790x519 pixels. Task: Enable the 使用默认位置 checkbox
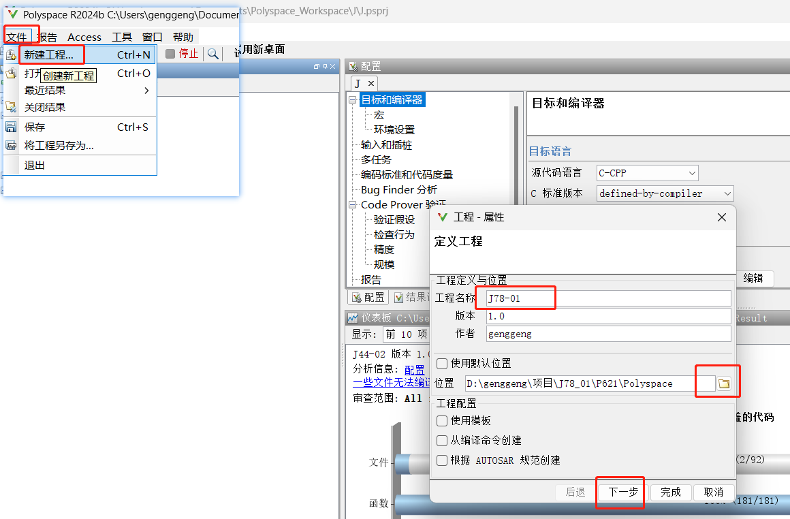(442, 363)
